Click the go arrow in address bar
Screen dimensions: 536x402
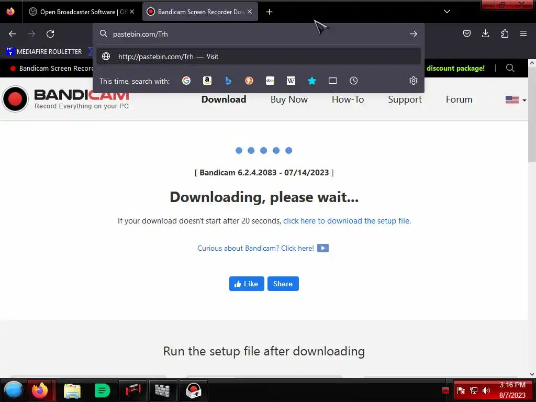click(x=414, y=34)
